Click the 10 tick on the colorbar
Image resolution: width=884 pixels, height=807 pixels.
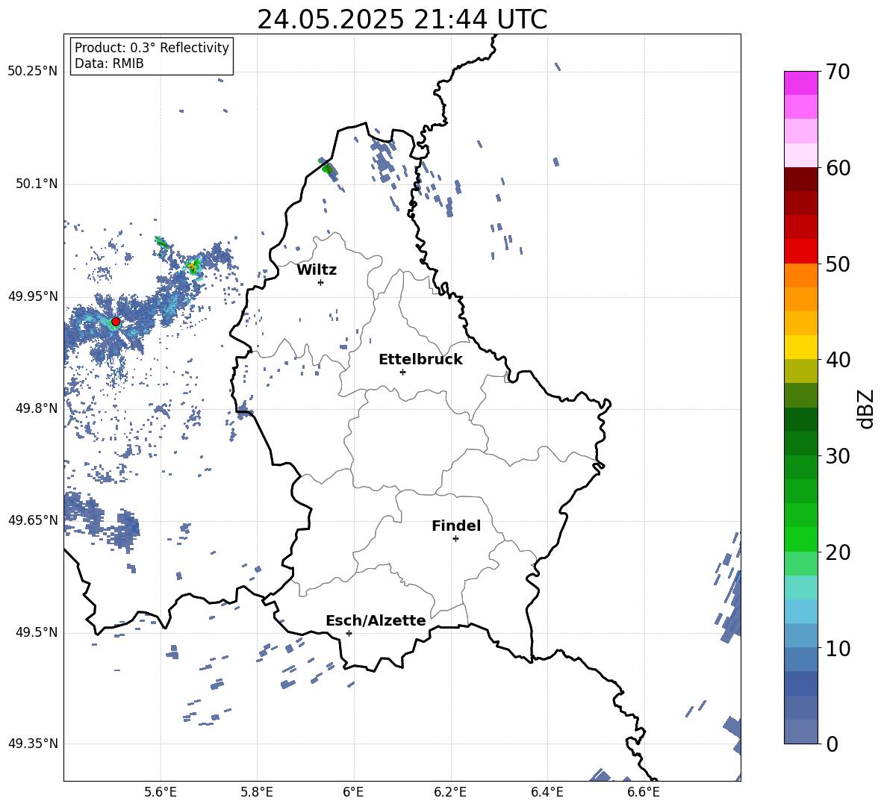coord(838,648)
